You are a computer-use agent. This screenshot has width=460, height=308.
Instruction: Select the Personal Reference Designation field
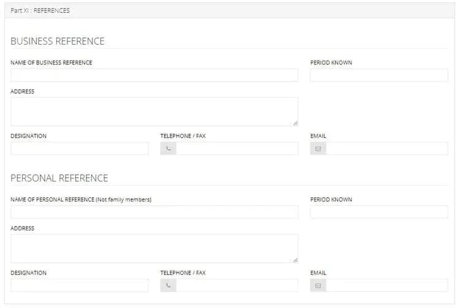coord(80,285)
